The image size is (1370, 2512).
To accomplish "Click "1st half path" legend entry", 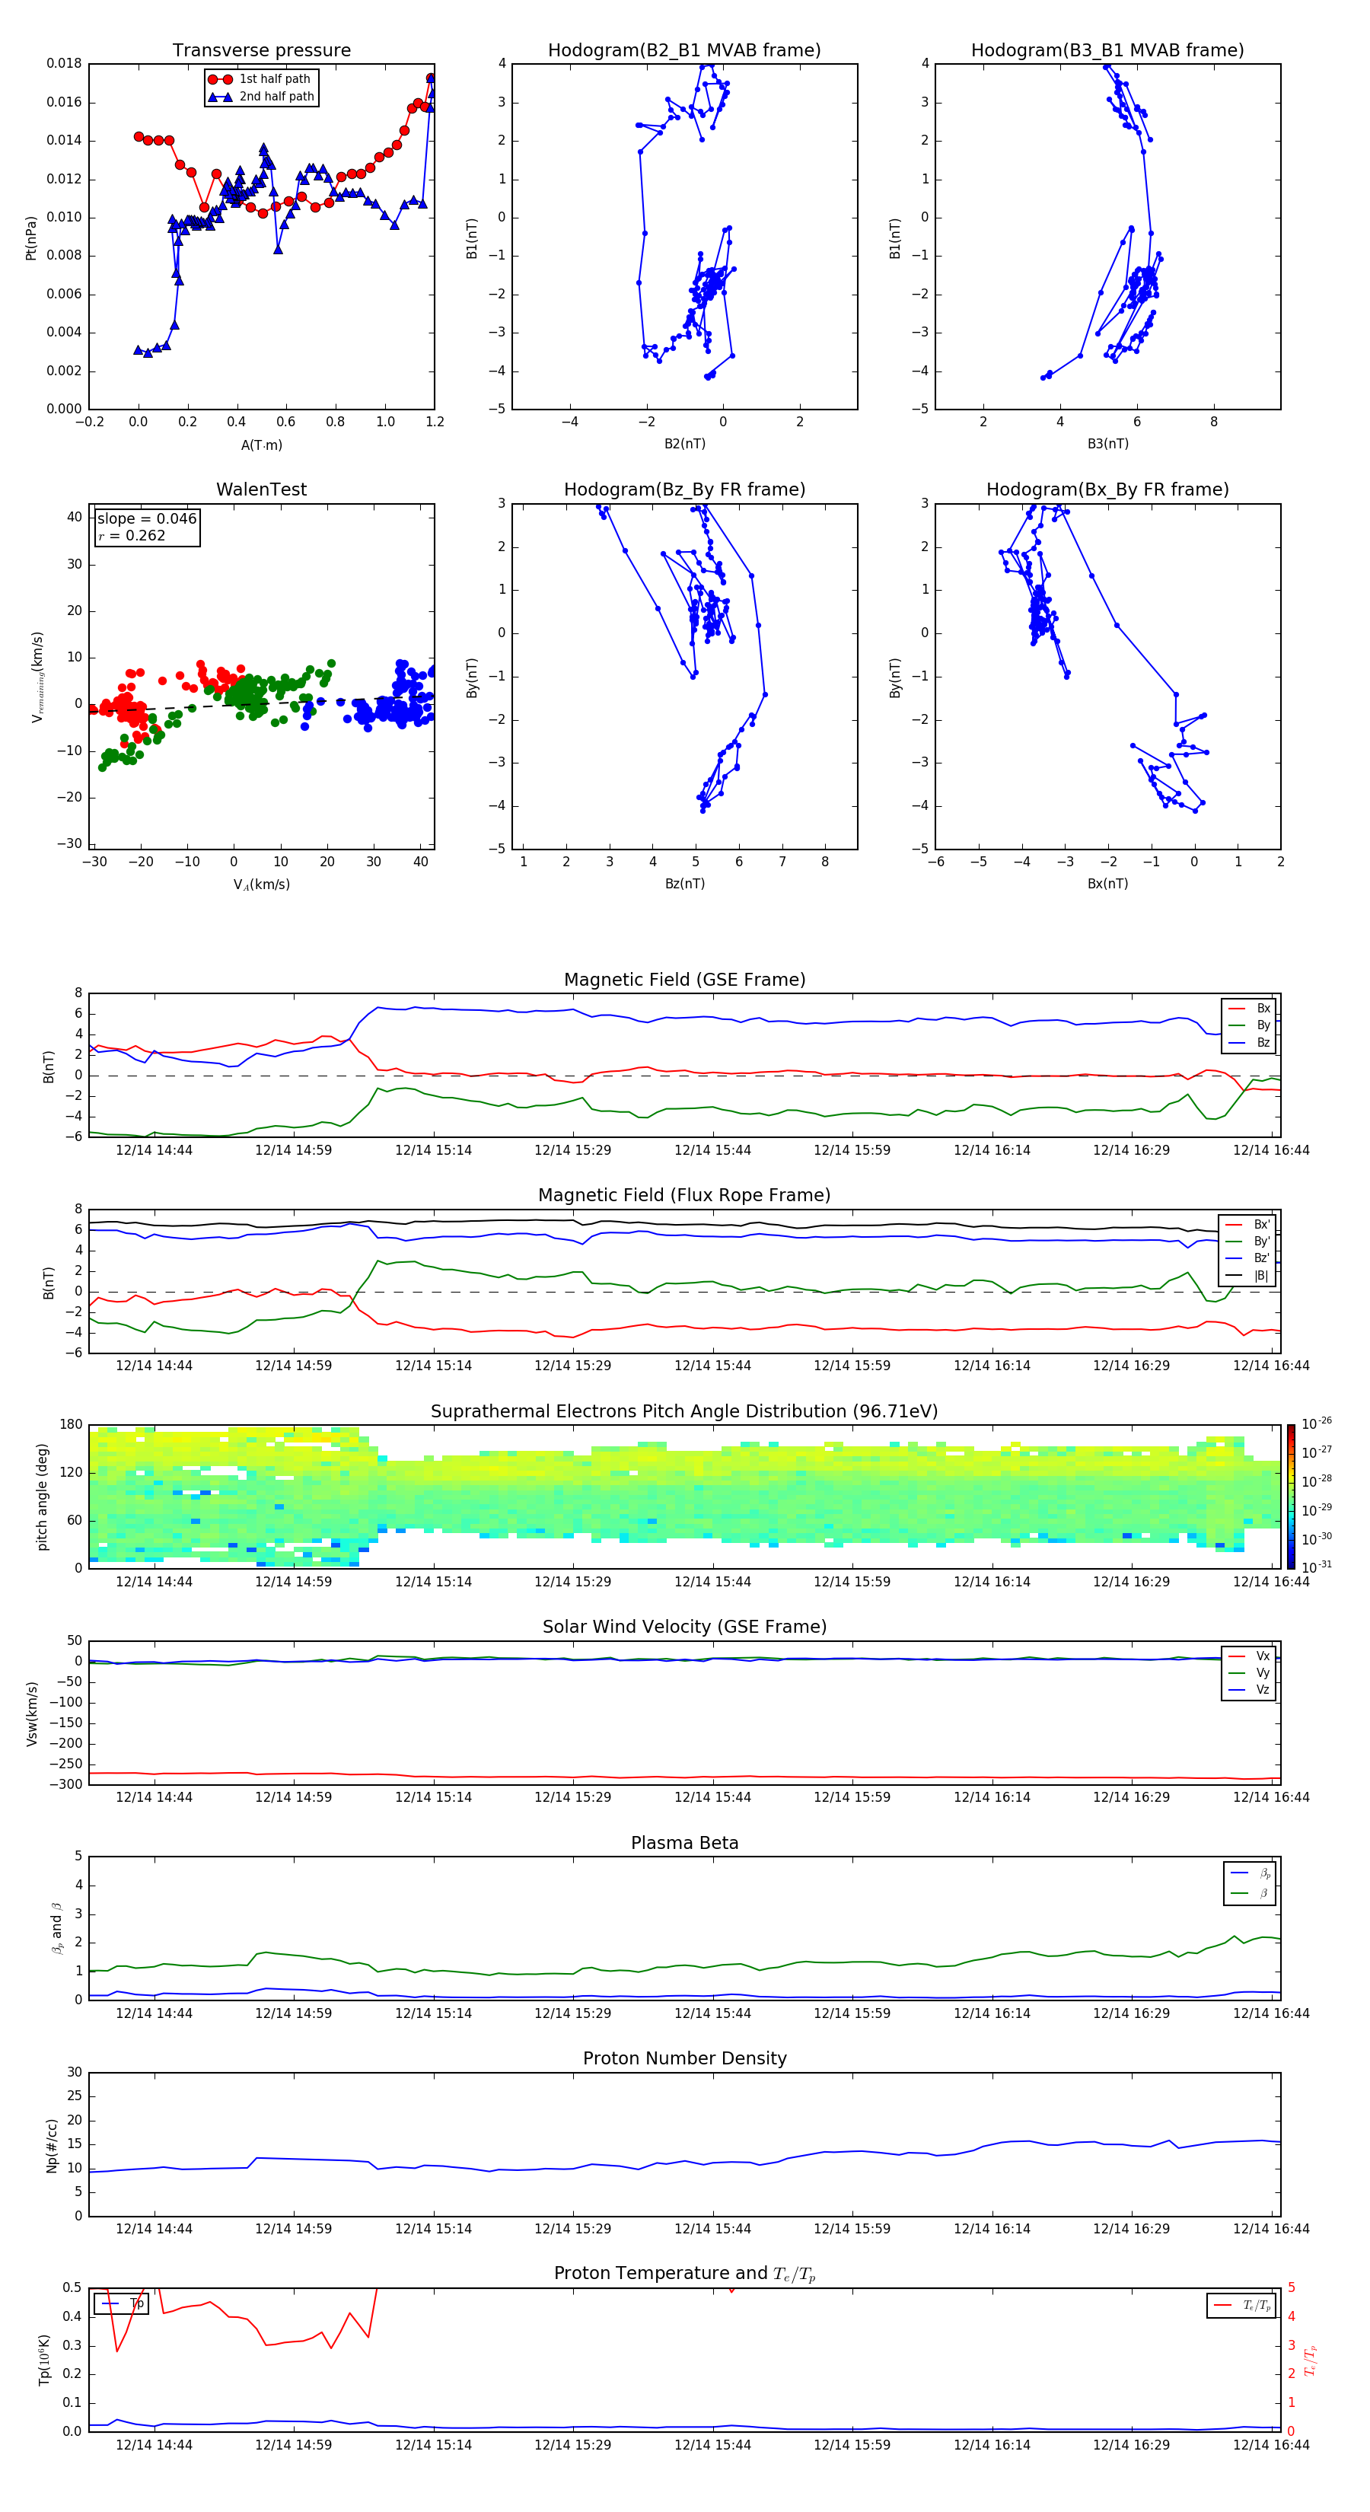I will 260,79.
